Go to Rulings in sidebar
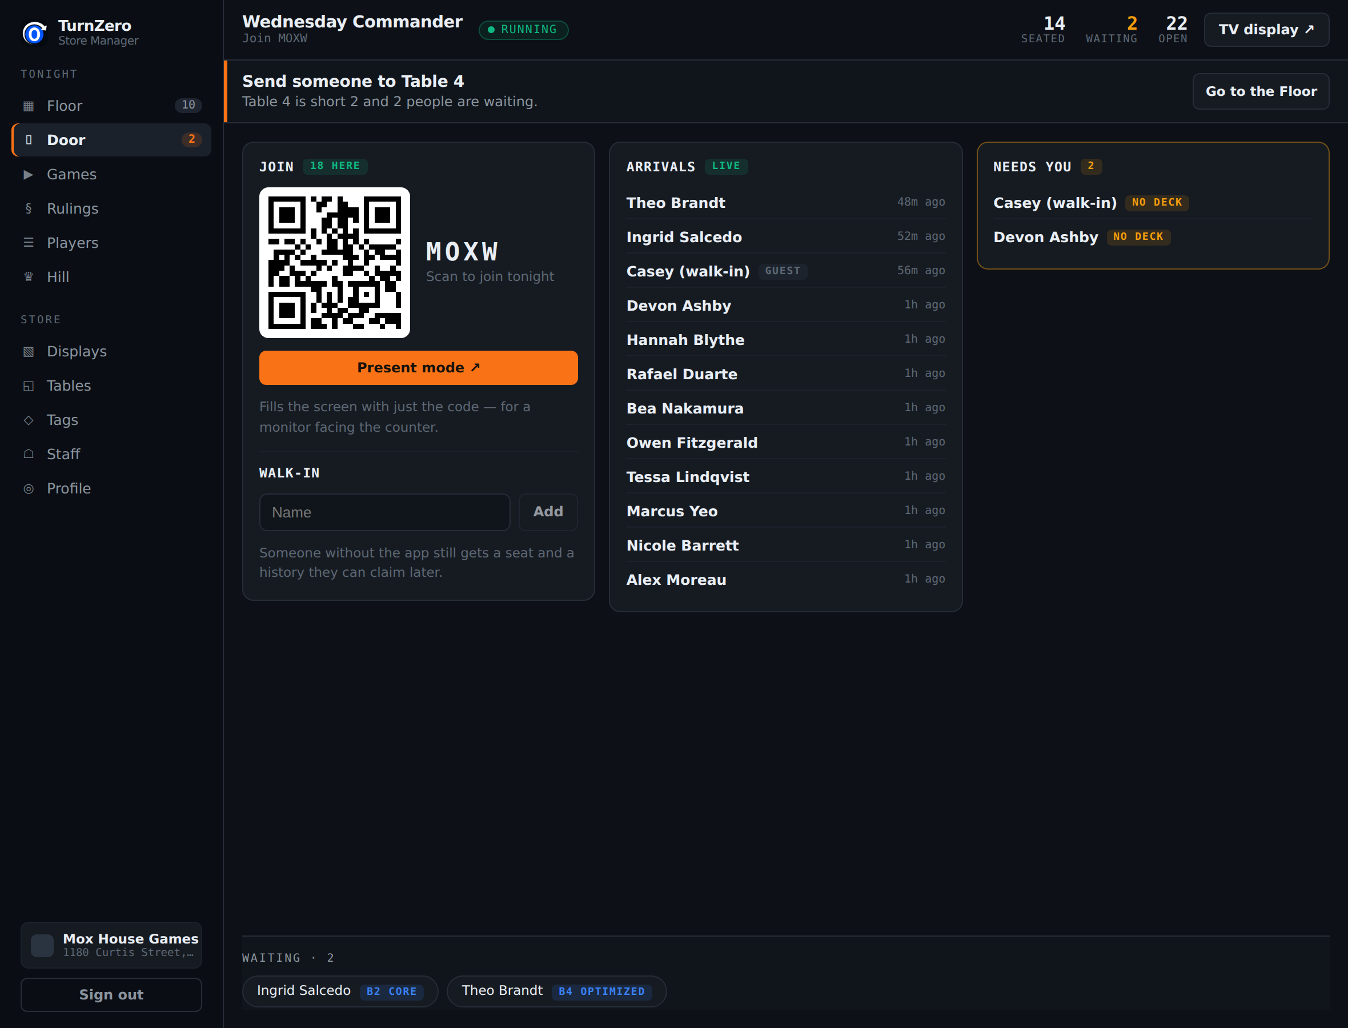 pos(111,208)
